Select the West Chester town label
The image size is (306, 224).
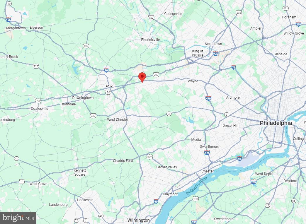point(118,120)
